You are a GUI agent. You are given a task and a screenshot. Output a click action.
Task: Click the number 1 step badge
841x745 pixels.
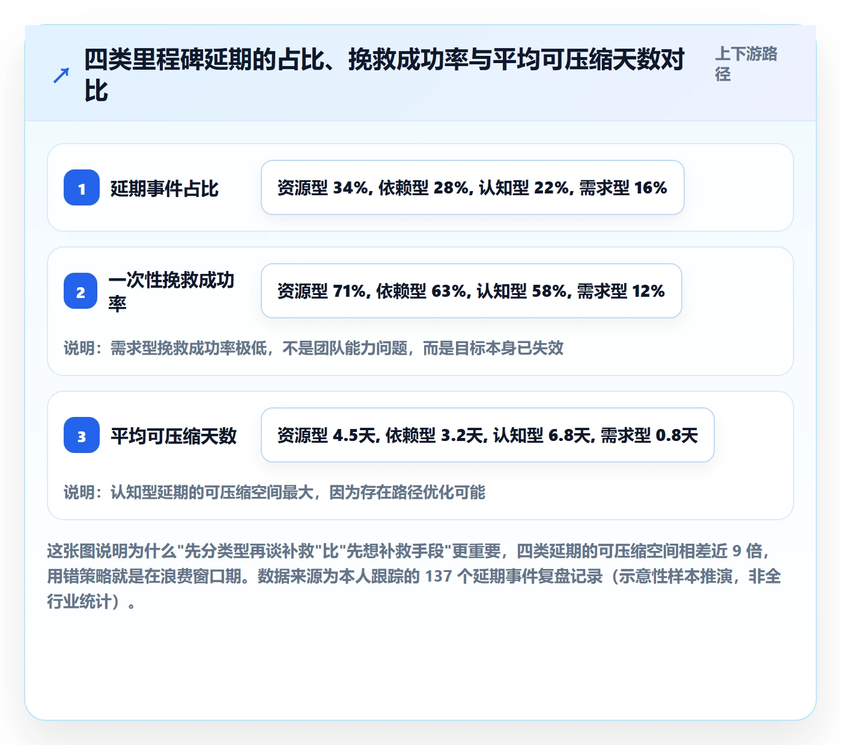[82, 187]
